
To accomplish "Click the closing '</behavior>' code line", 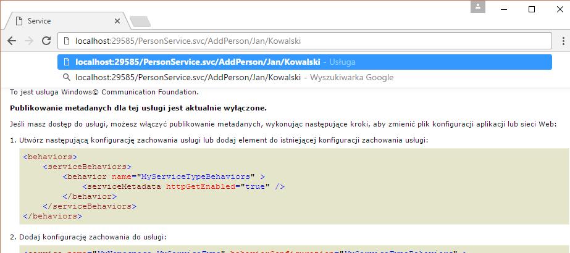I will pos(90,196).
